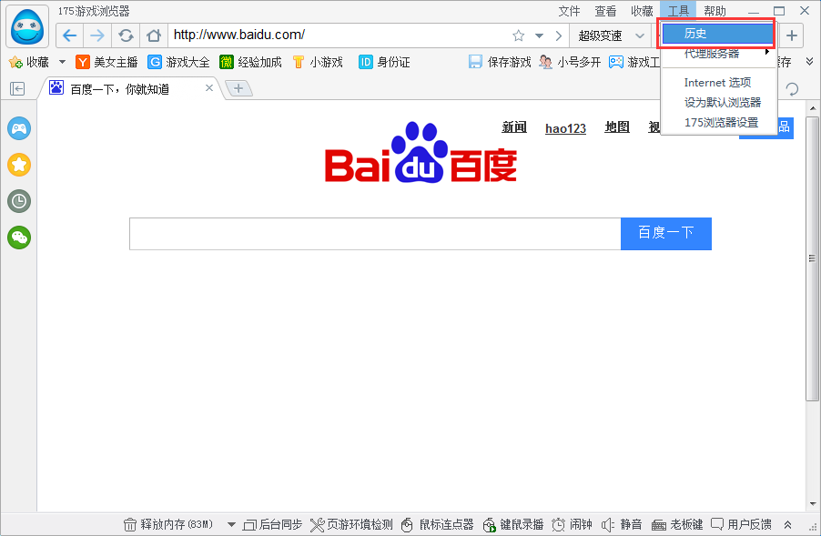Image resolution: width=821 pixels, height=536 pixels.
Task: Star the current page as favorite
Action: point(517,35)
